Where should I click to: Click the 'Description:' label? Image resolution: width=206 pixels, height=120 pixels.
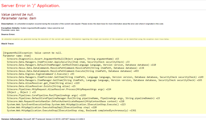[x=7, y=24]
